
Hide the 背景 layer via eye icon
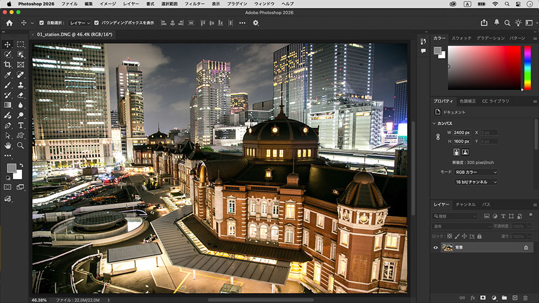[435, 247]
